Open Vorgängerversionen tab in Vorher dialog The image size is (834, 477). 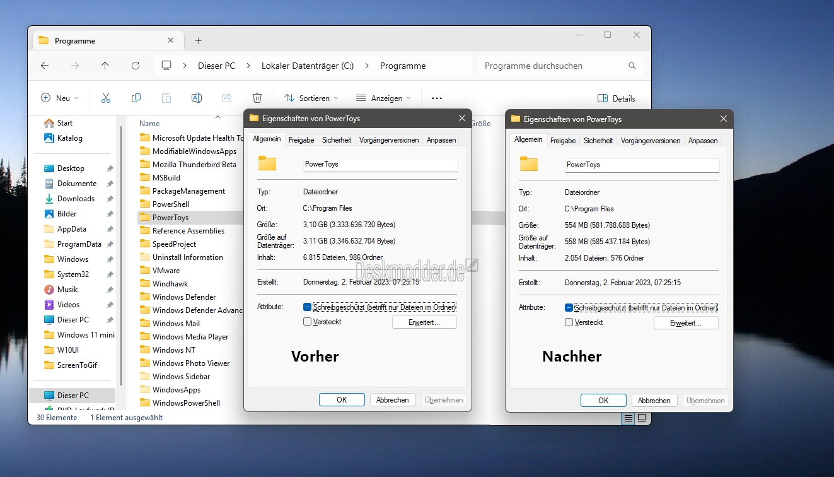point(389,140)
